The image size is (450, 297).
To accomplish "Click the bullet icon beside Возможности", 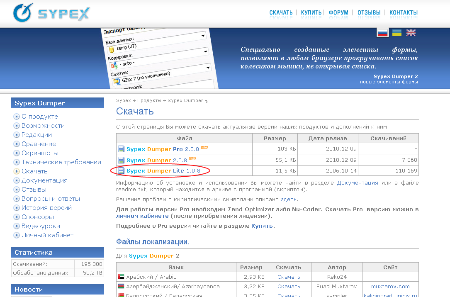I will pos(16,126).
